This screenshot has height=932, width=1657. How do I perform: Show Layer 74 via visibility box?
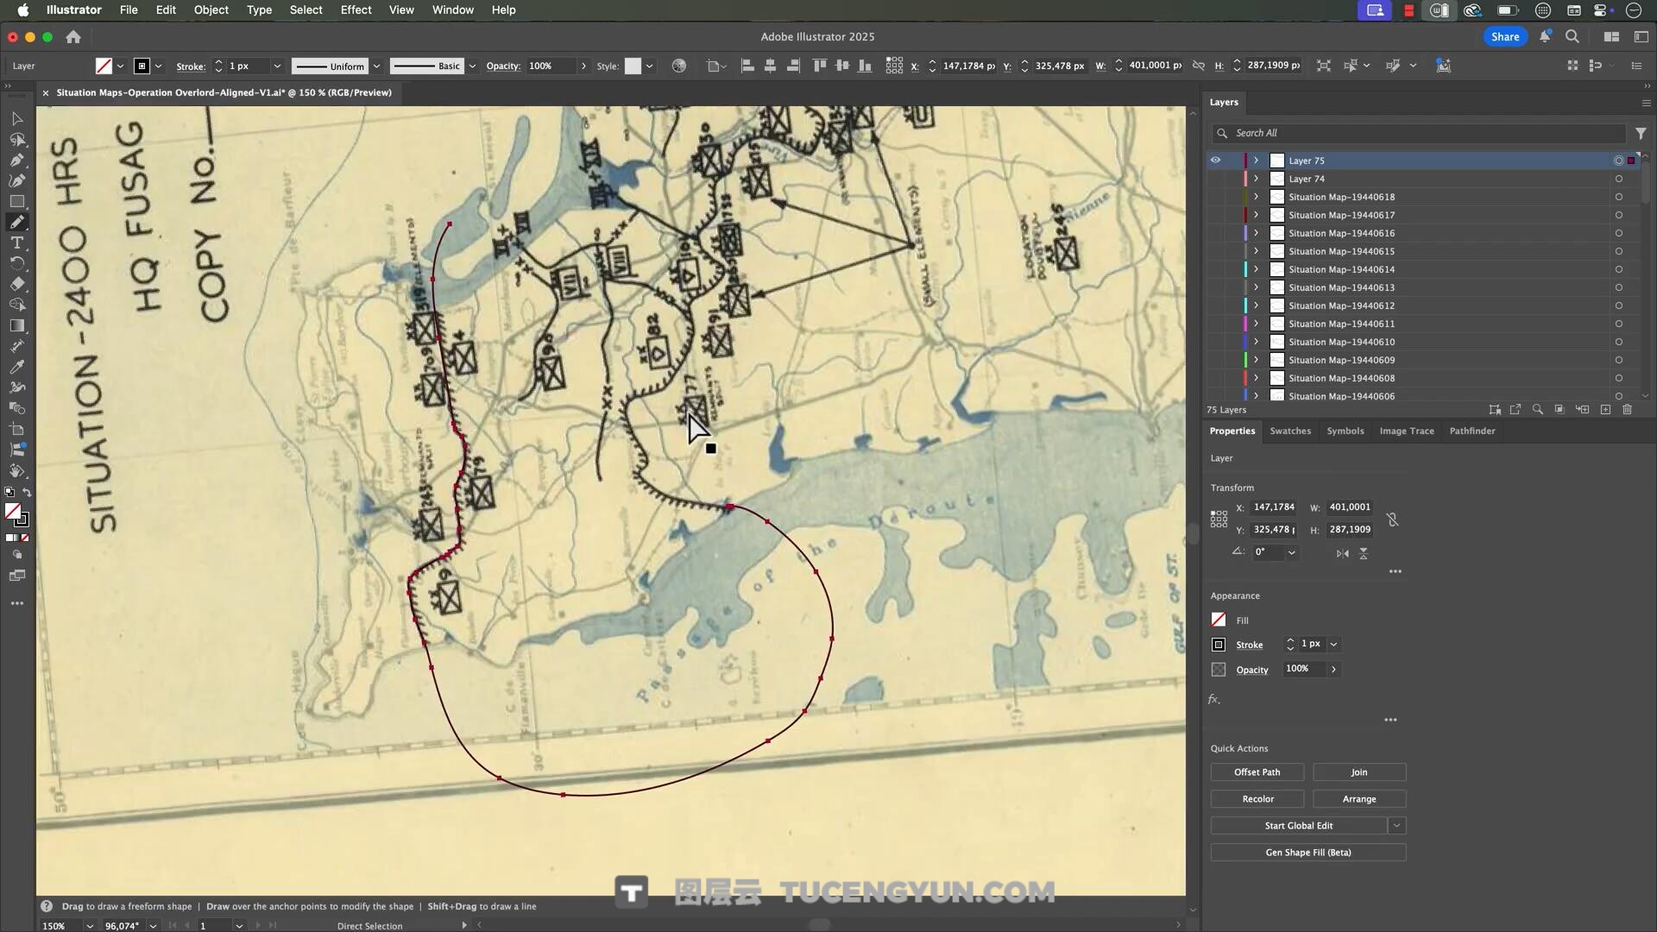coord(1215,179)
